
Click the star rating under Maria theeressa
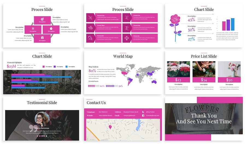(x=42, y=136)
